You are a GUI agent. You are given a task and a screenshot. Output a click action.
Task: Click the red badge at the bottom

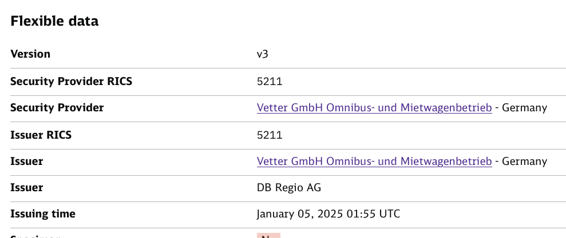[268, 236]
